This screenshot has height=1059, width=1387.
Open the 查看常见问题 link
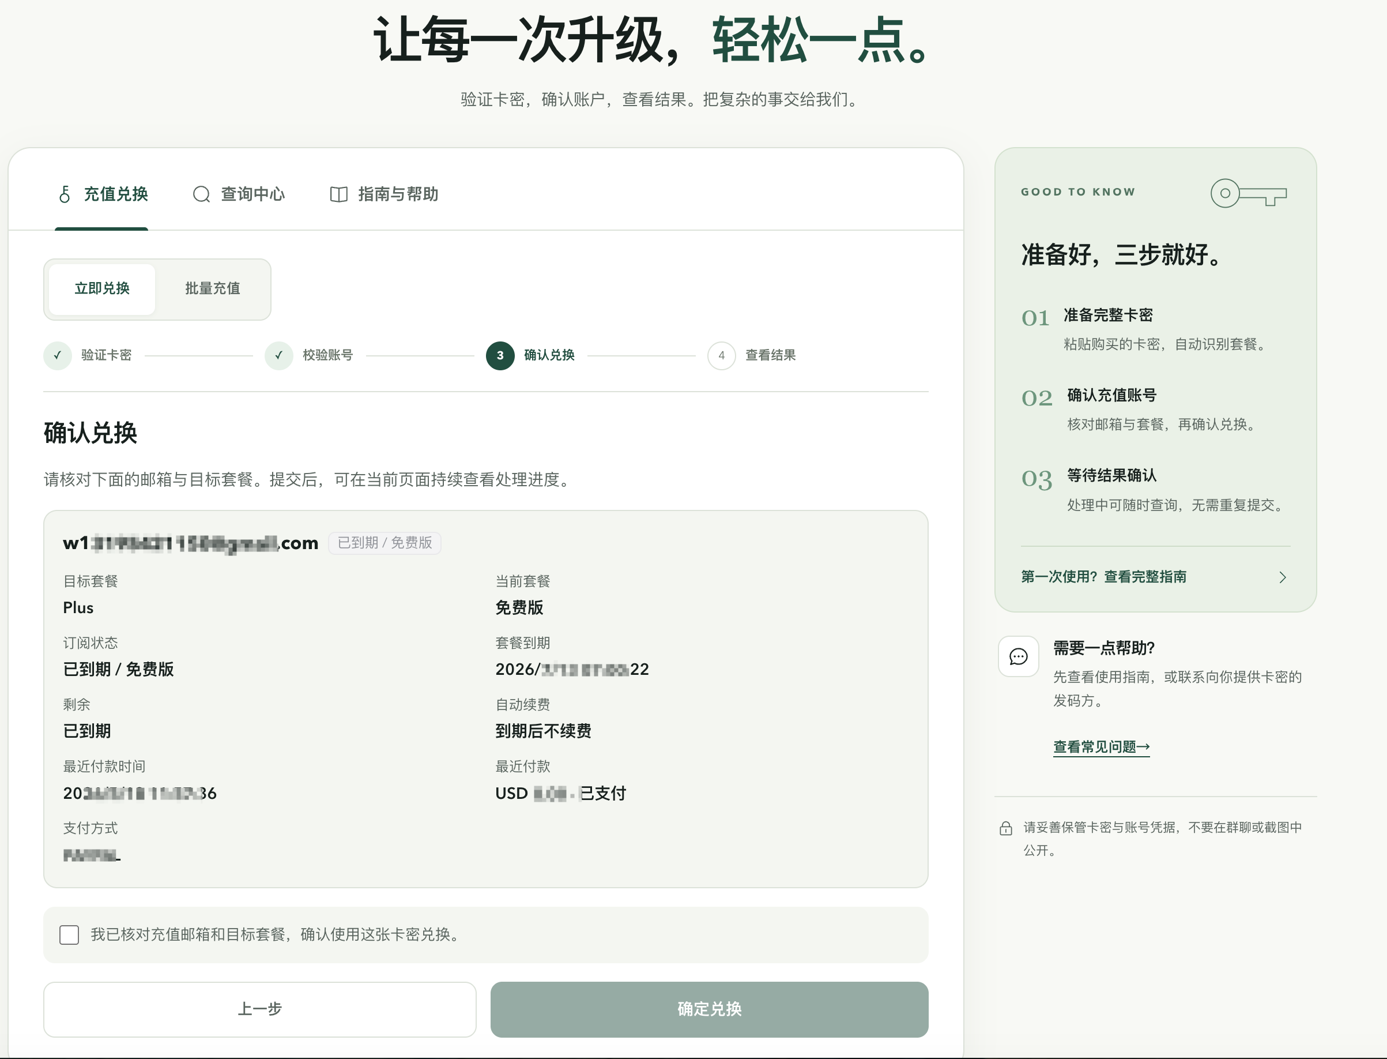(1102, 747)
